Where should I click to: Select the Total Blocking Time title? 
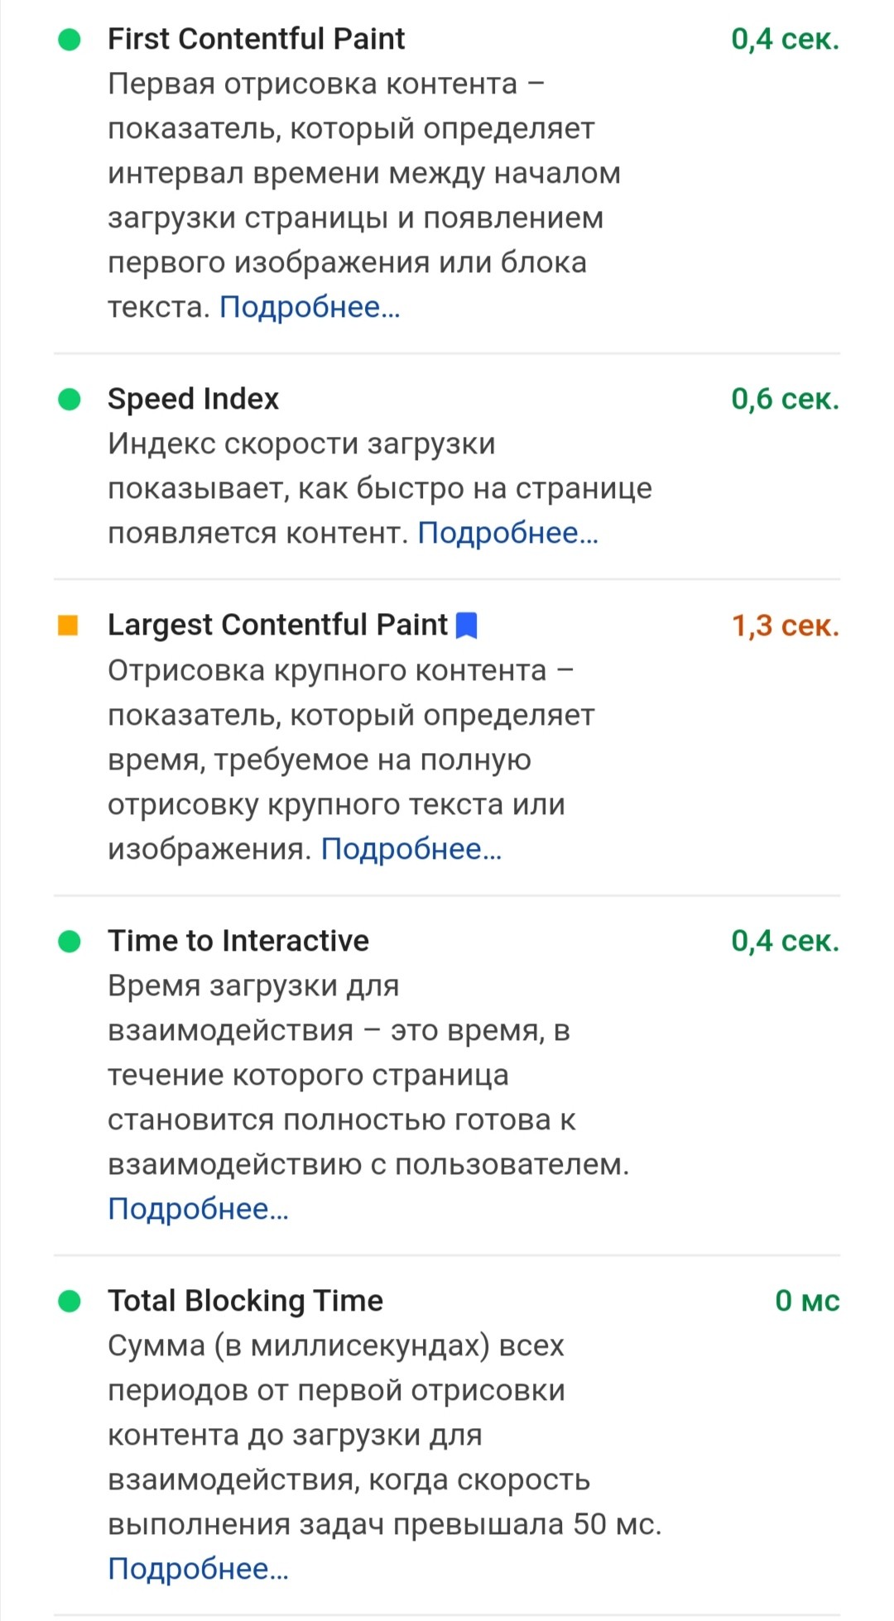click(x=246, y=1301)
